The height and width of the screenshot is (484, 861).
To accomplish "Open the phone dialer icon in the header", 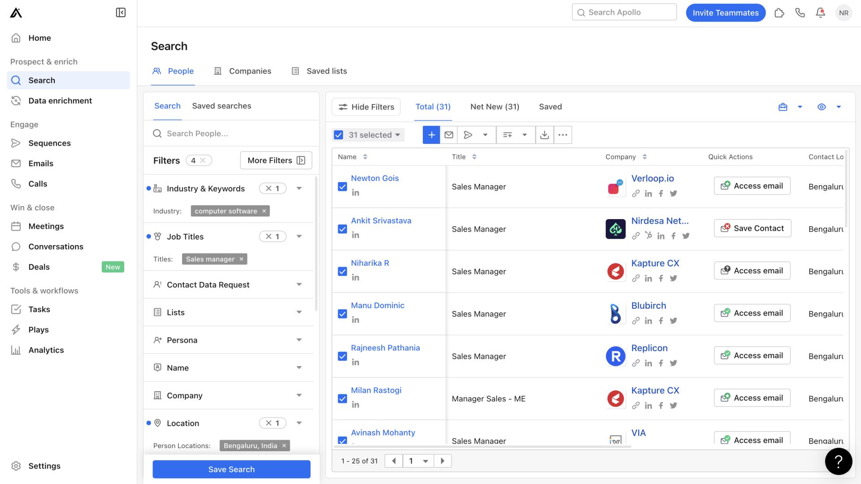I will coord(800,13).
